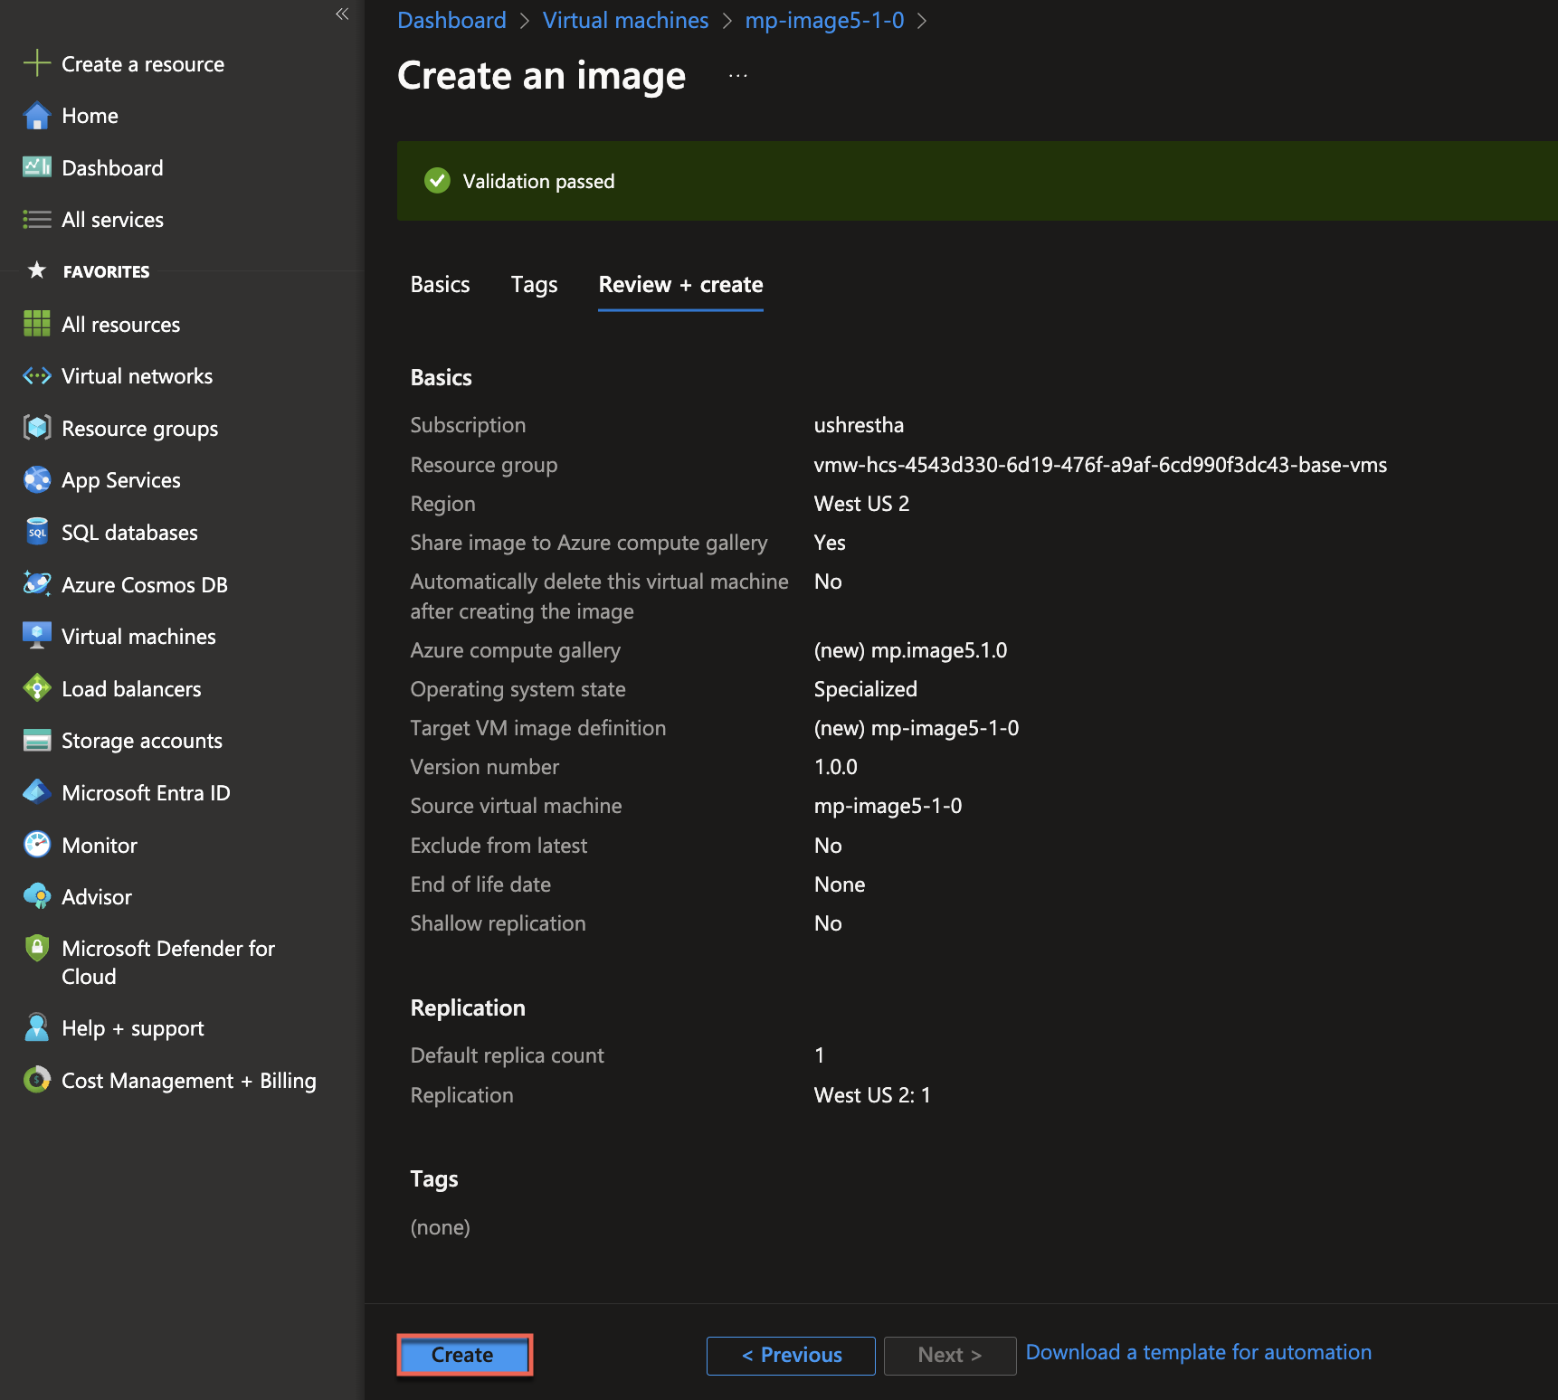
Task: Click the Specialized OS state value
Action: [866, 689]
